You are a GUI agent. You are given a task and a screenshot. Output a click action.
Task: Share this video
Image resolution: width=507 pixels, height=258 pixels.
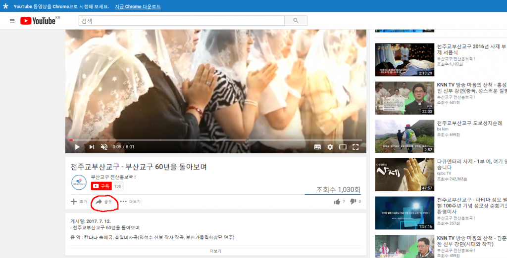pyautogui.click(x=104, y=202)
